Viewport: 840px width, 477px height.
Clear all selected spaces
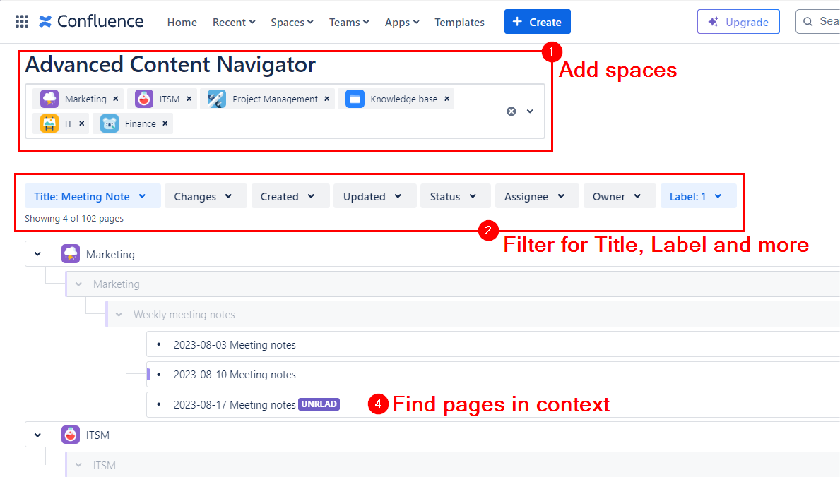[511, 111]
